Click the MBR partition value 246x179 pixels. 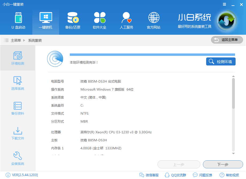click(84, 122)
